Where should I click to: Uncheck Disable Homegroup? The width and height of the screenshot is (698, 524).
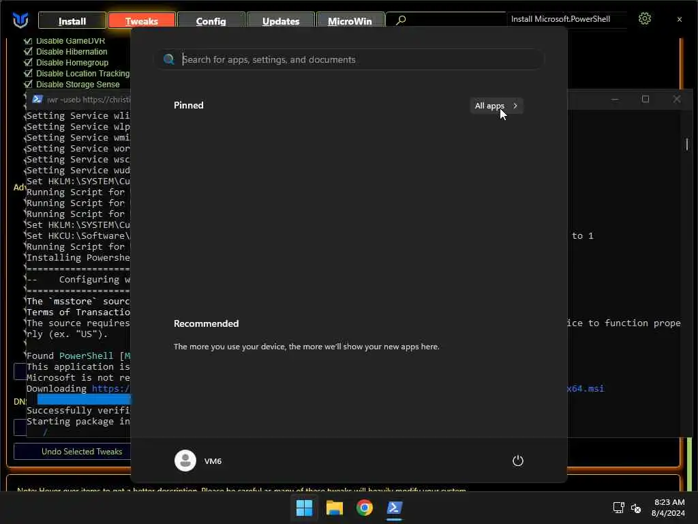[28, 62]
